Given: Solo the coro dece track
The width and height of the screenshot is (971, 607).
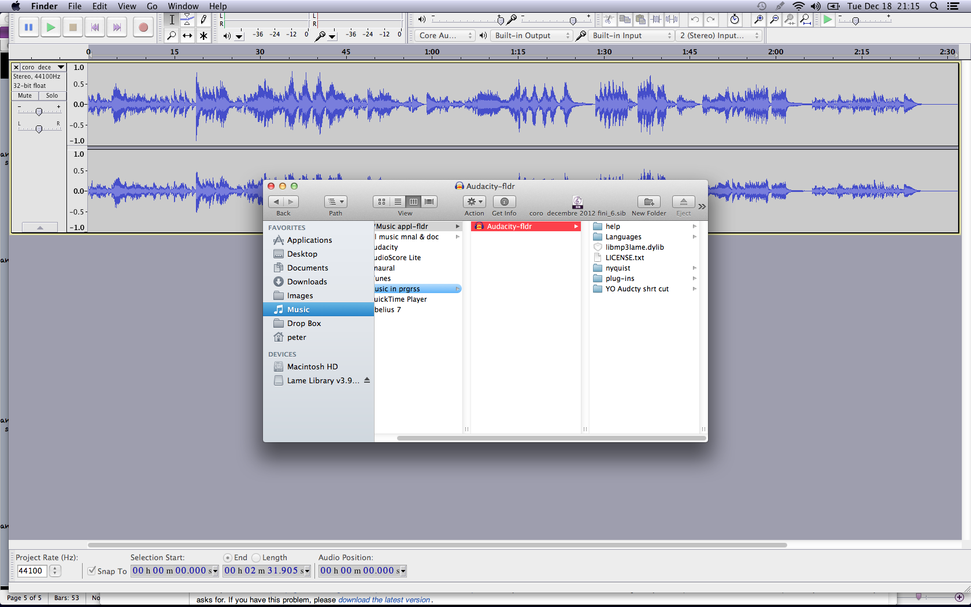Looking at the screenshot, I should (x=52, y=96).
